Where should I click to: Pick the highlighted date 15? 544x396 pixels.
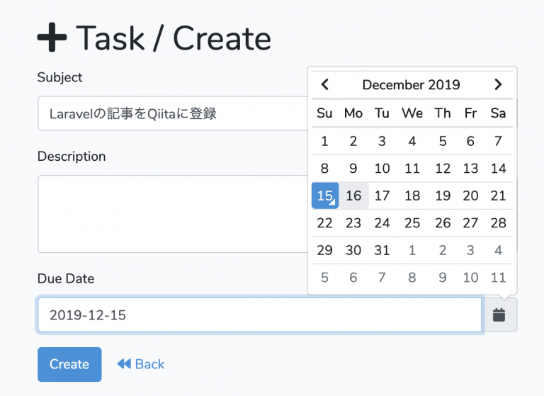coord(325,196)
